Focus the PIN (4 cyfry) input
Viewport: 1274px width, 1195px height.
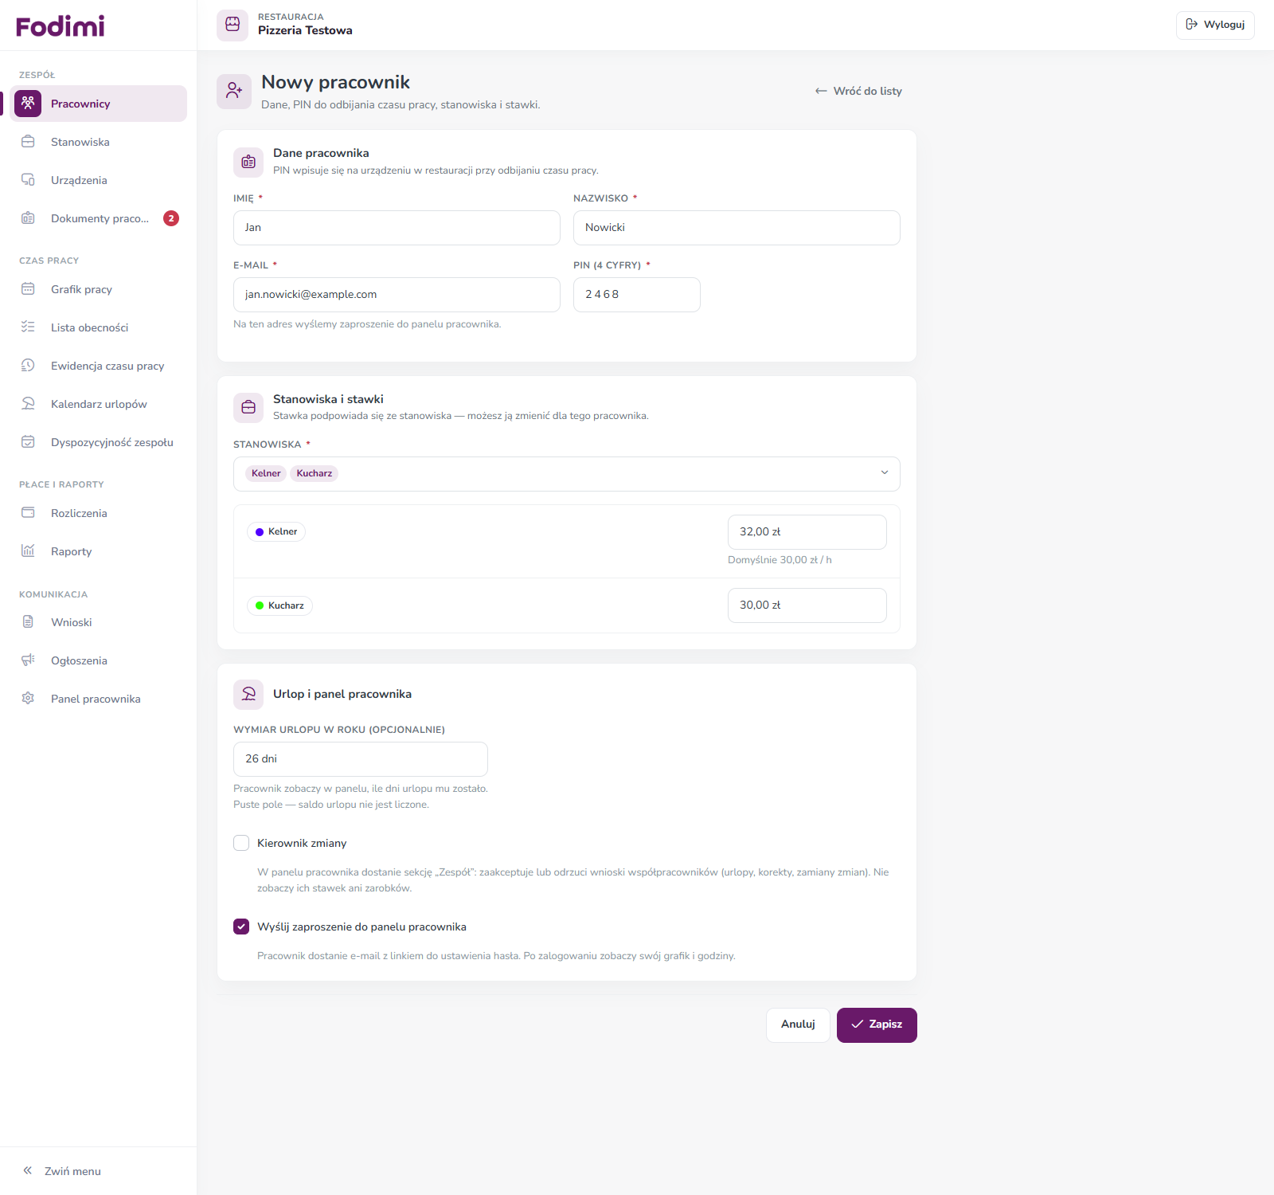click(637, 295)
